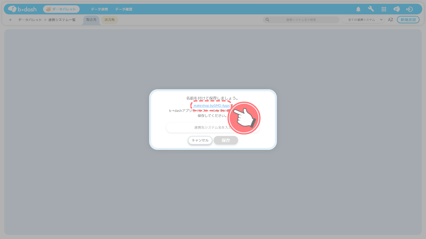The image size is (426, 239).
Task: Switch to the 取込元 tab
Action: (x=91, y=20)
